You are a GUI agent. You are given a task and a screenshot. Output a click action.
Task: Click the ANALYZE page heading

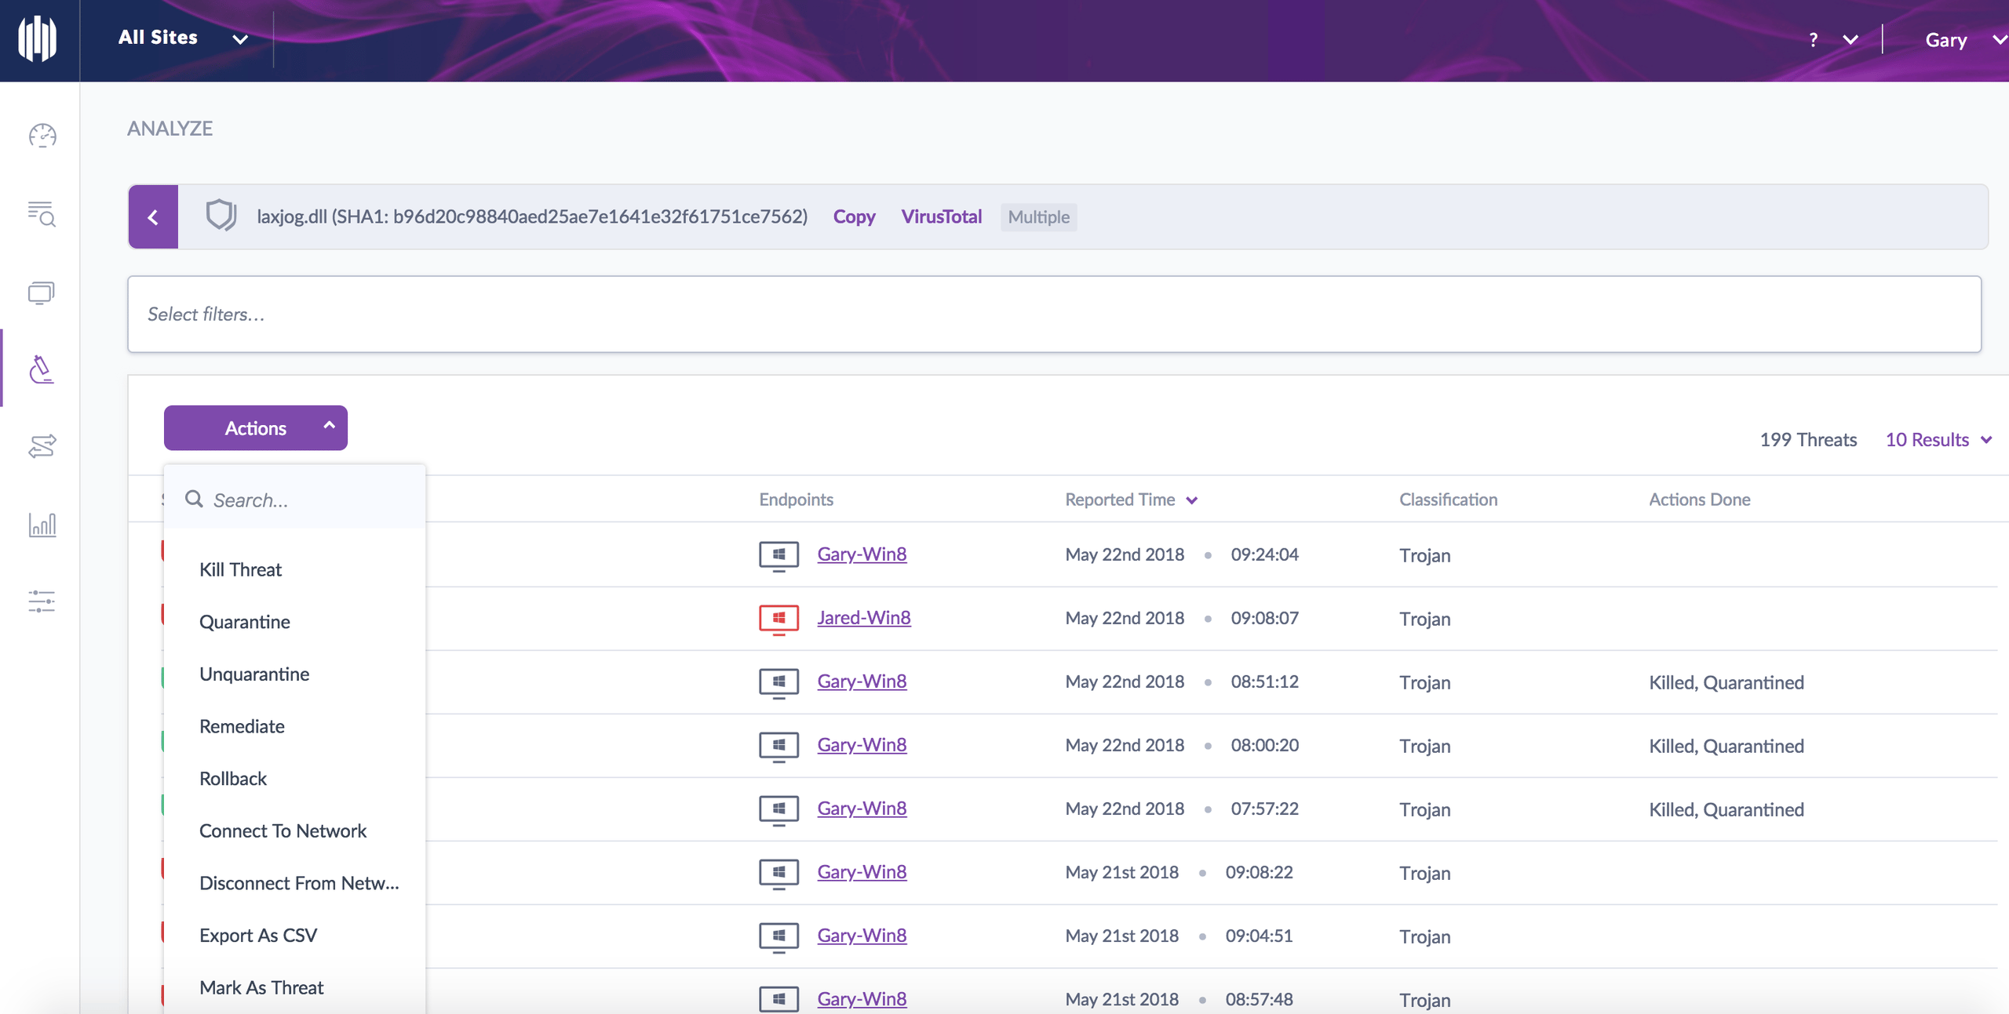pyautogui.click(x=170, y=129)
